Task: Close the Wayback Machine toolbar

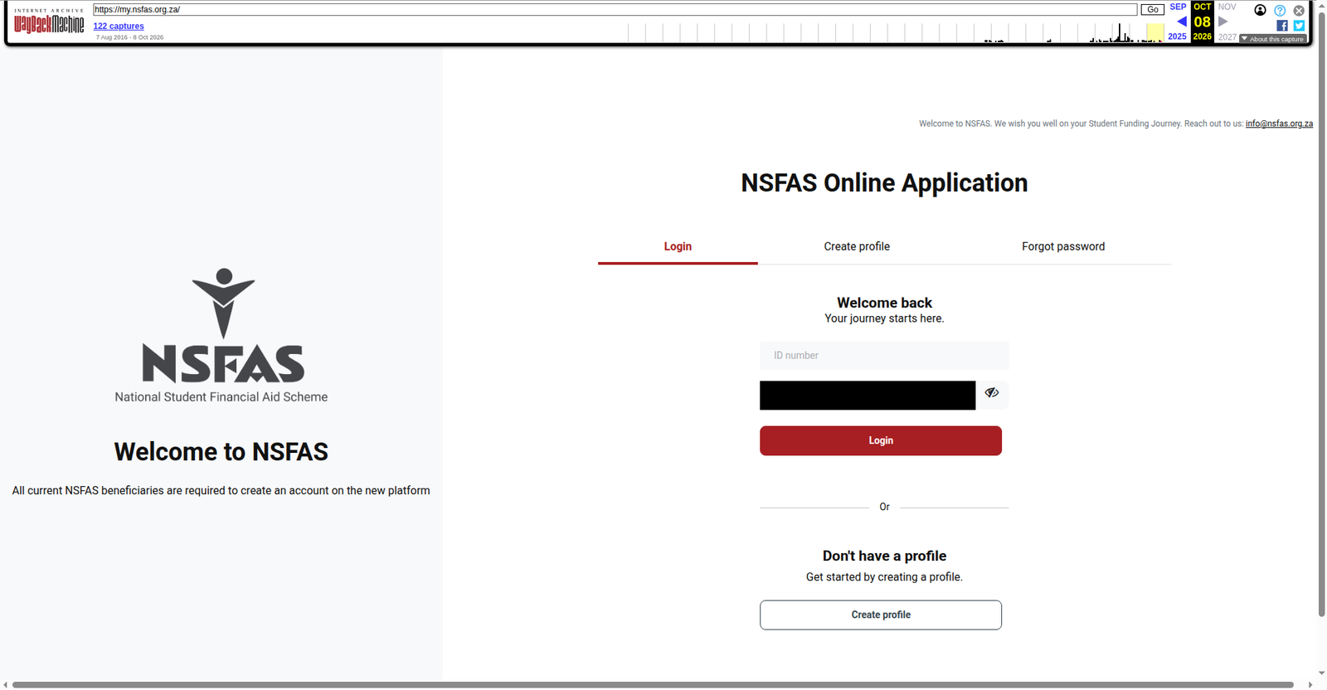Action: point(1299,11)
